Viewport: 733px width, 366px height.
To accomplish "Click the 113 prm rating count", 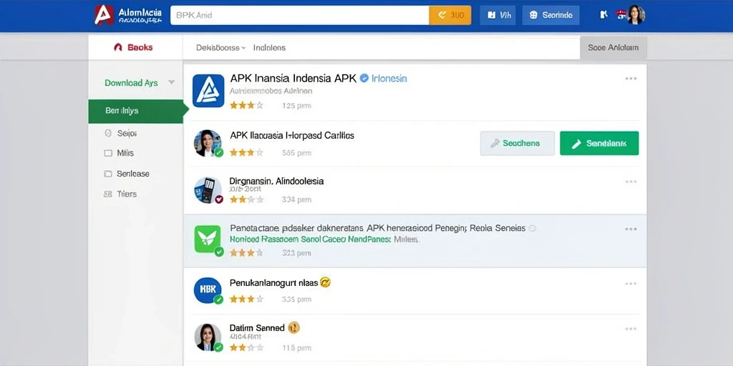I will 296,348.
